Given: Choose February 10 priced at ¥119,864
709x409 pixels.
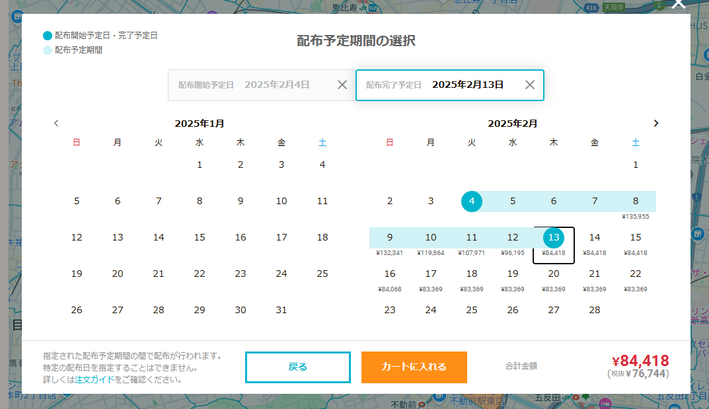Looking at the screenshot, I should [x=431, y=241].
